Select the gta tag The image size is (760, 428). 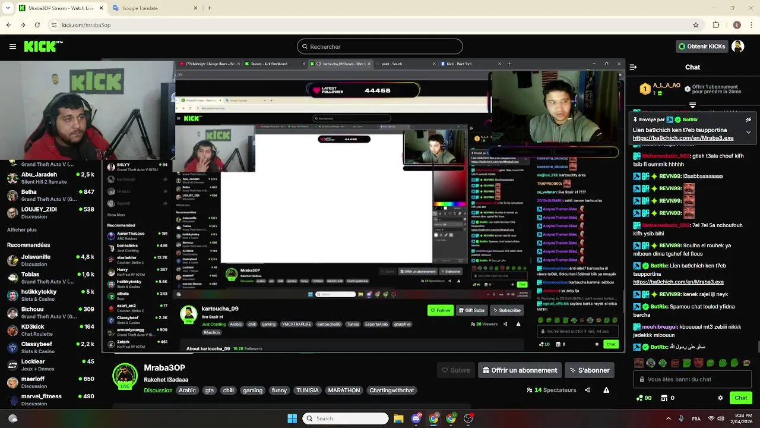[x=209, y=391]
